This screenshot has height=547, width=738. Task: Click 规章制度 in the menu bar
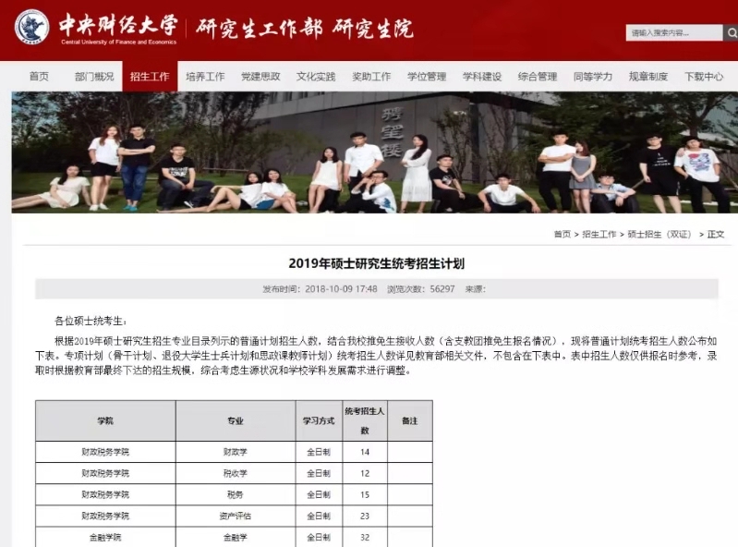pos(648,77)
